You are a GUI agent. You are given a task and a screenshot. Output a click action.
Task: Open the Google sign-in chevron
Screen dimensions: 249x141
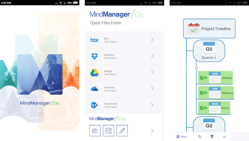click(x=152, y=72)
